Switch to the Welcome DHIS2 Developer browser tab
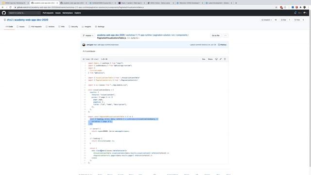This screenshot has height=175, width=311. tap(190, 3)
